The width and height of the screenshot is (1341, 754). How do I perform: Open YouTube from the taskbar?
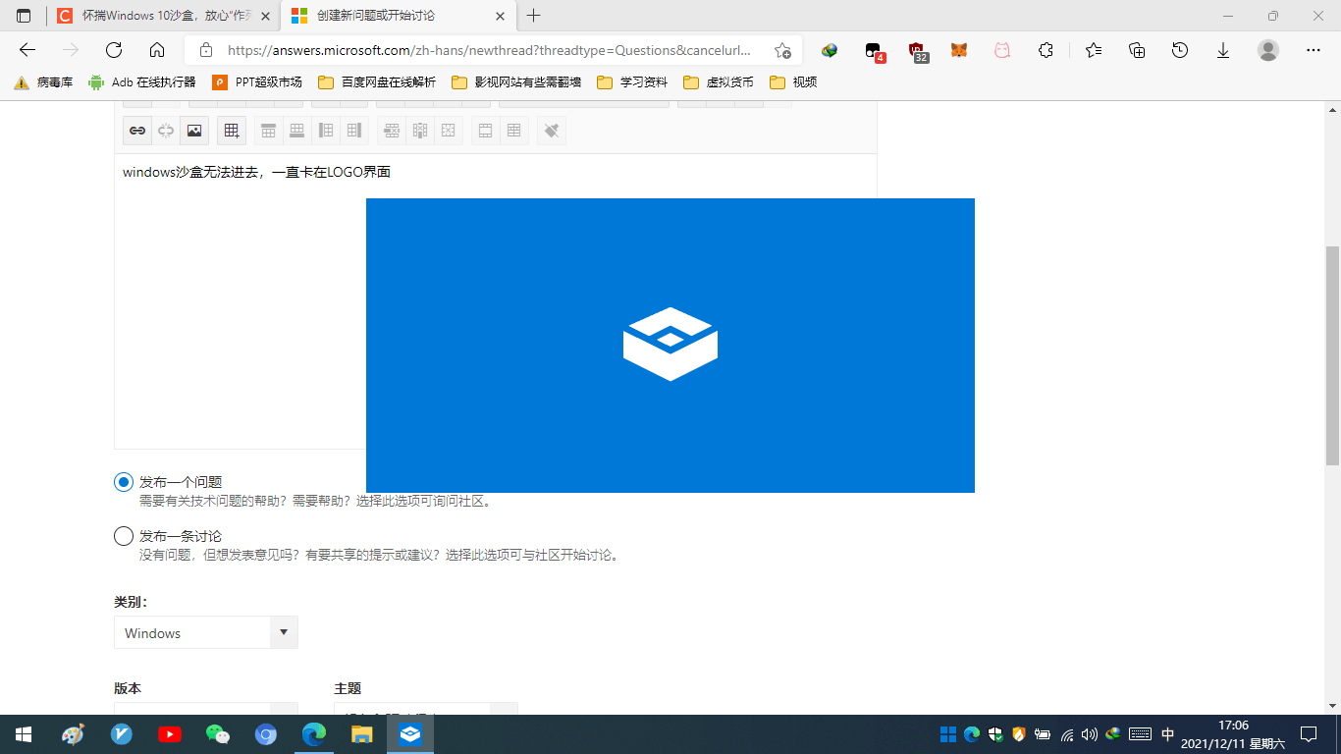pos(170,734)
